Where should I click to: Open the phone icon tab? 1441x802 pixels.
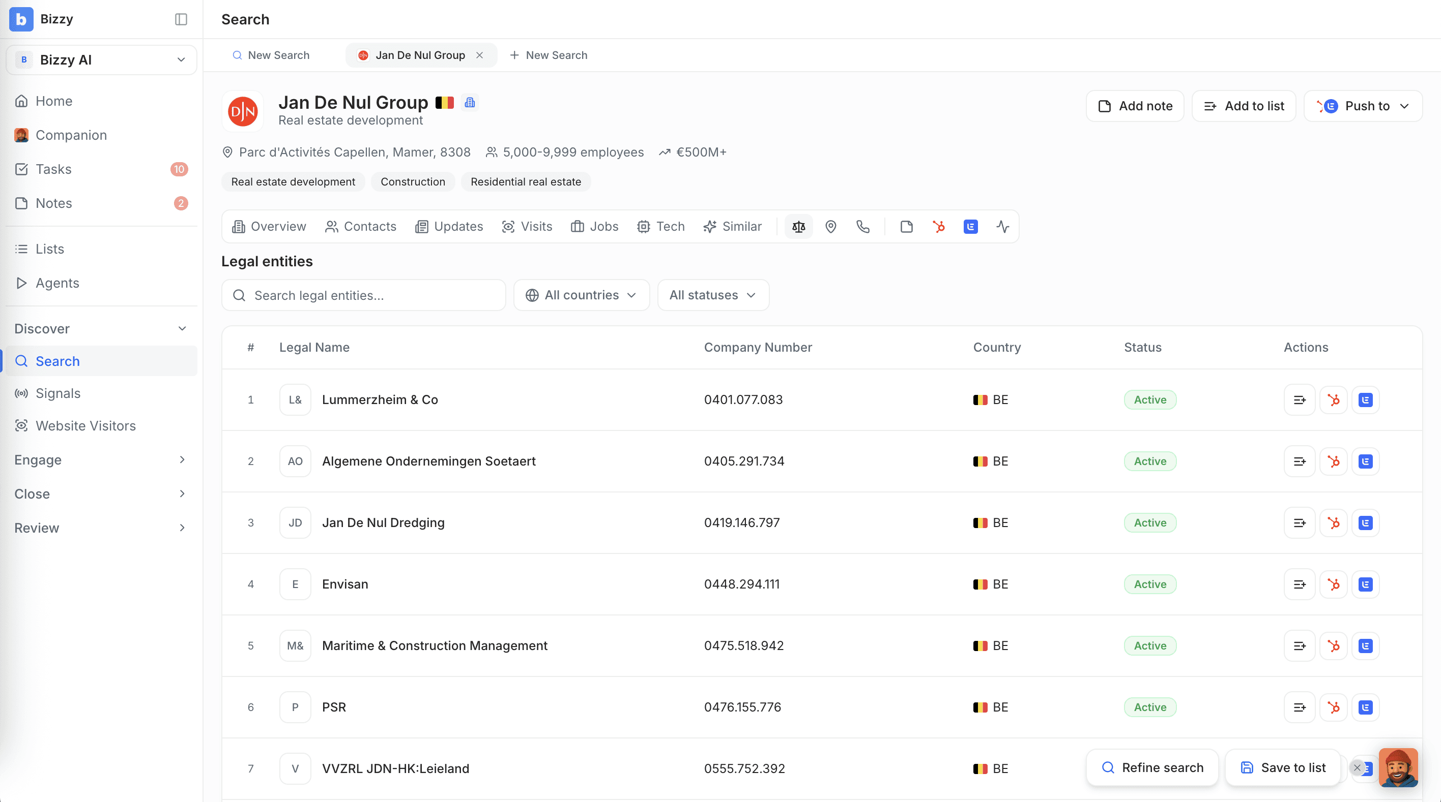pos(863,226)
